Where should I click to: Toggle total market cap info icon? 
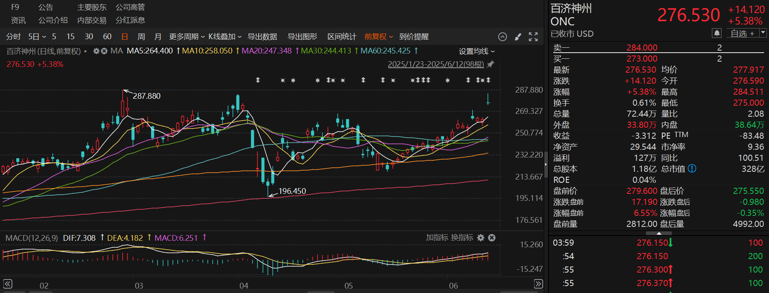pos(692,169)
